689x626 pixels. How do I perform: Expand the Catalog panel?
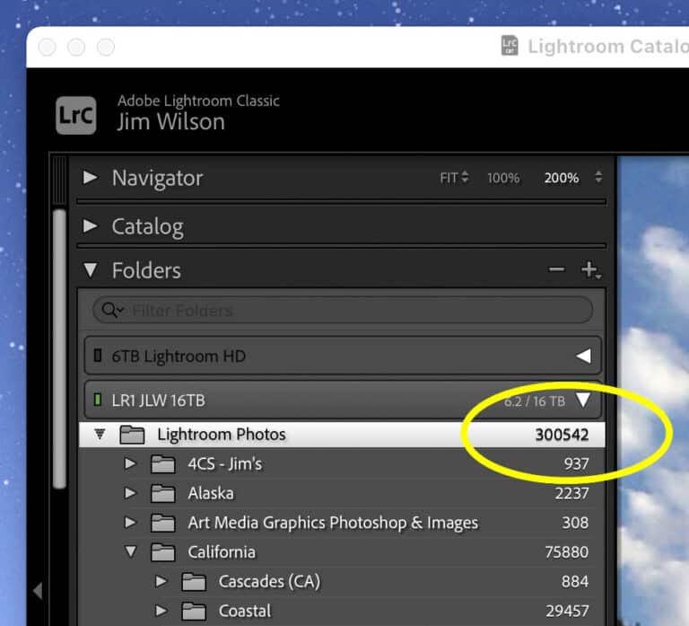point(91,225)
